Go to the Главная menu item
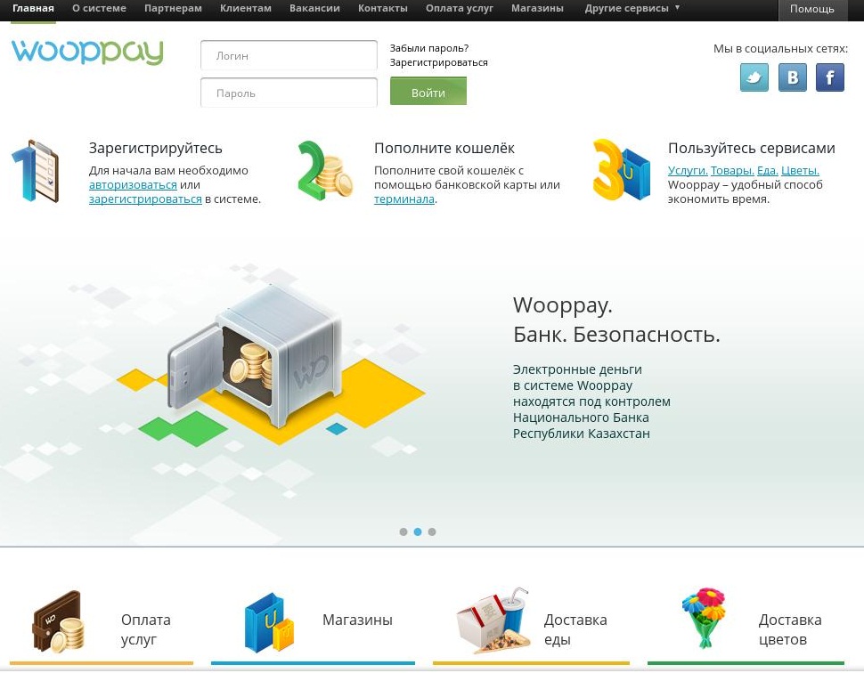Screen dimensions: 864x673 tap(33, 9)
